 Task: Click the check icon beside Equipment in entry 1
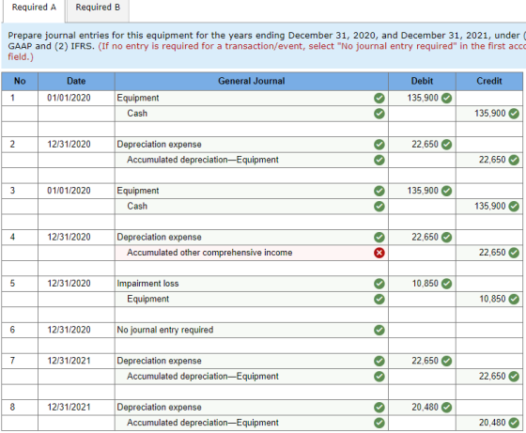pyautogui.click(x=379, y=99)
